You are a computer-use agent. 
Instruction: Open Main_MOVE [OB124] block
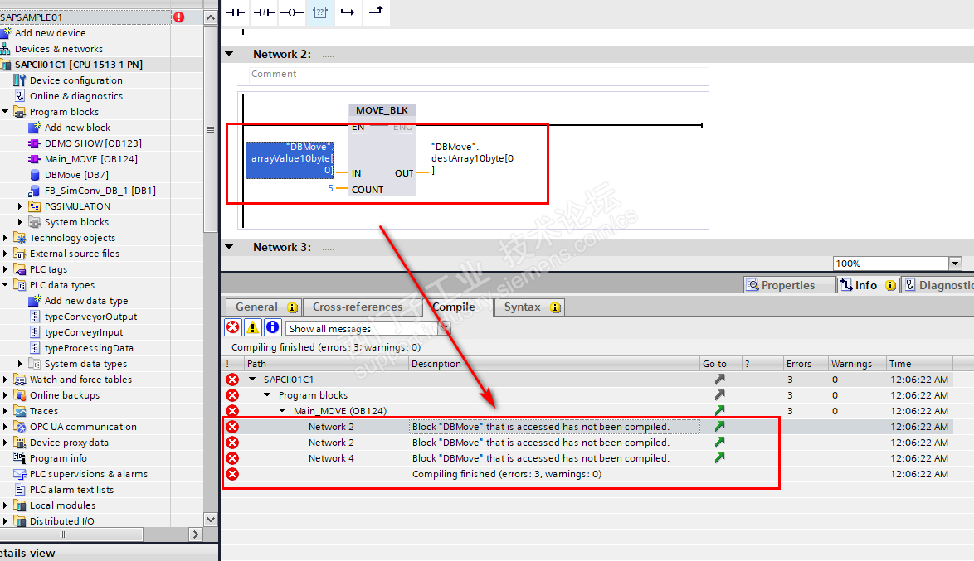tap(90, 159)
